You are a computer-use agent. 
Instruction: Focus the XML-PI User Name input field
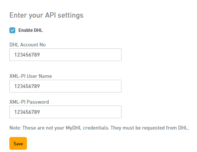pos(65,86)
